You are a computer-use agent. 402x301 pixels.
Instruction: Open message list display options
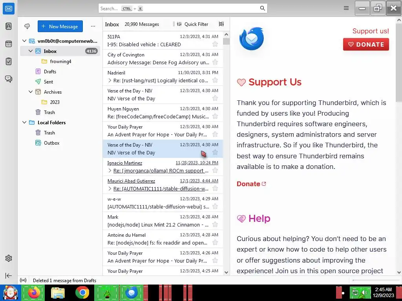pyautogui.click(x=221, y=24)
